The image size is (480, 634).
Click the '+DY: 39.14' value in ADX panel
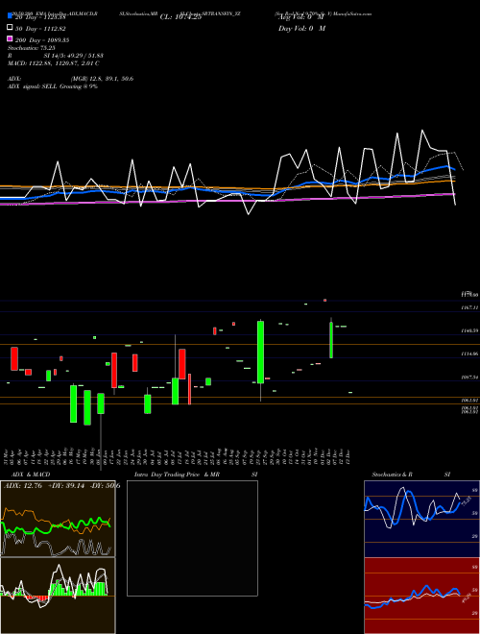click(x=66, y=486)
